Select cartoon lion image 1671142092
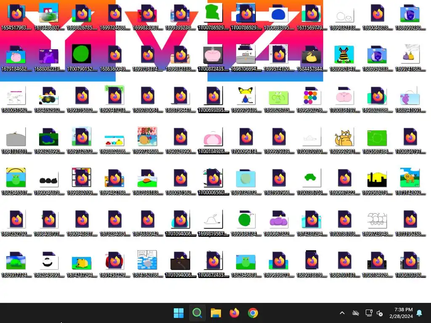This screenshot has width=431, height=323. [410, 182]
